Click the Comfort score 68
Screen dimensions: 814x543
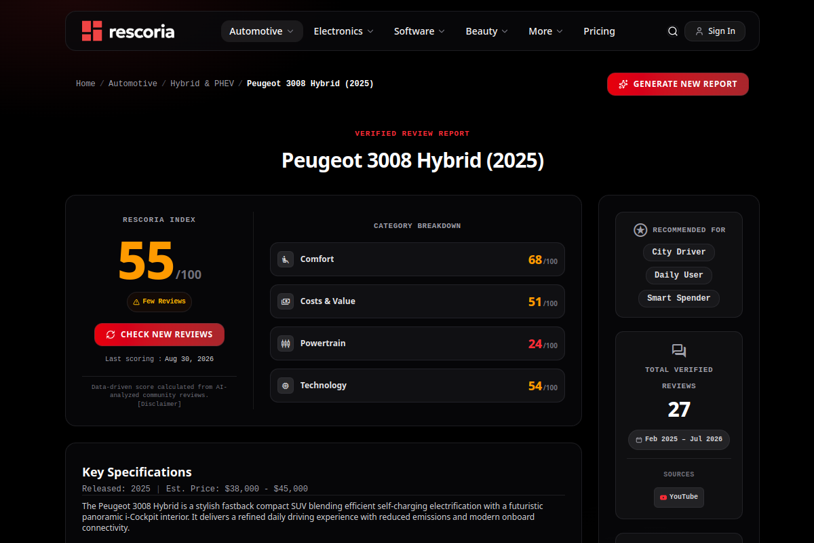tap(535, 260)
